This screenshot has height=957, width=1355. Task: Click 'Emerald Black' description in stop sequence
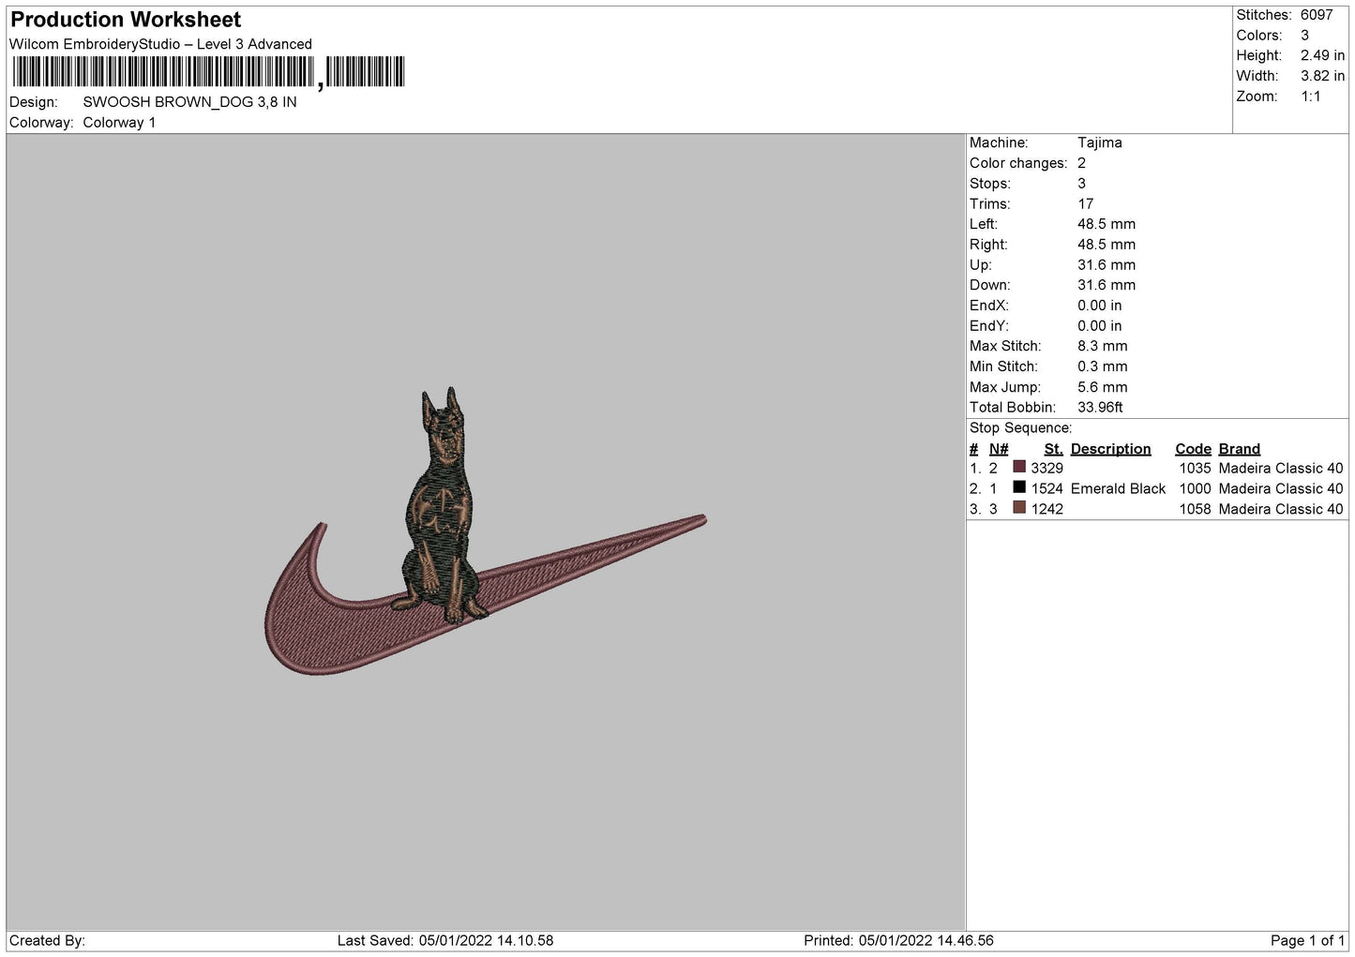coord(1118,489)
